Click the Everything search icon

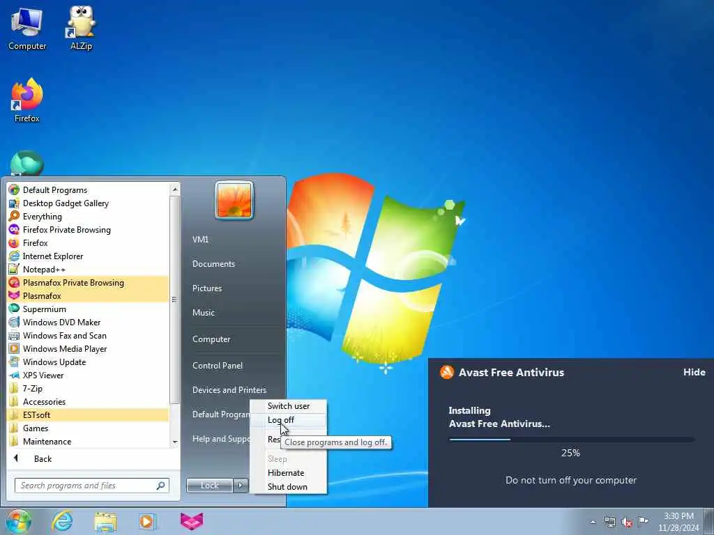pyautogui.click(x=14, y=217)
